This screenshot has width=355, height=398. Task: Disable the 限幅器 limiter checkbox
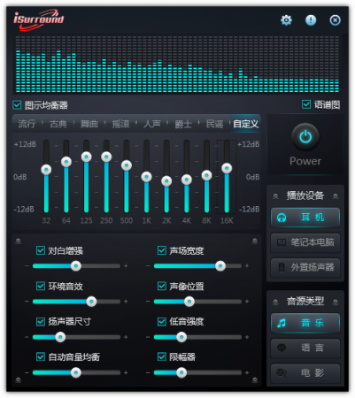click(x=162, y=356)
